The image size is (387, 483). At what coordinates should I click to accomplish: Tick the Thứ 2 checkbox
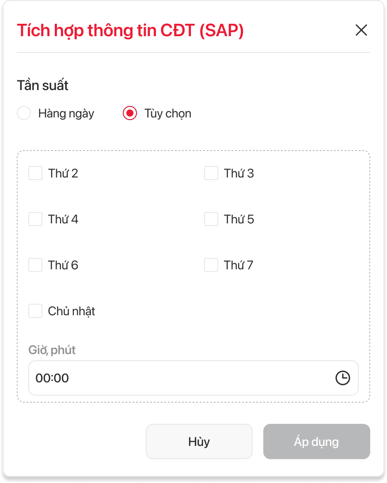pyautogui.click(x=35, y=173)
